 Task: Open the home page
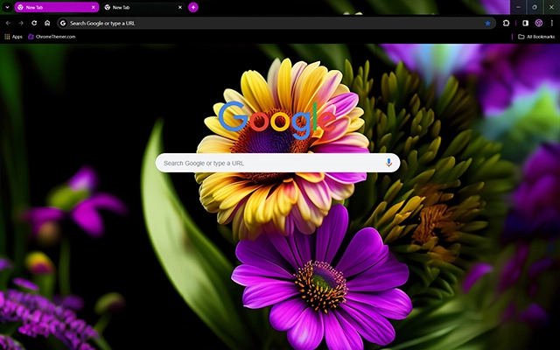coord(47,24)
